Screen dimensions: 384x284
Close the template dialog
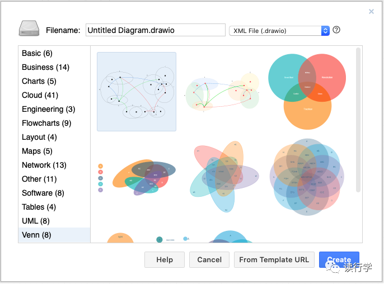click(x=371, y=12)
